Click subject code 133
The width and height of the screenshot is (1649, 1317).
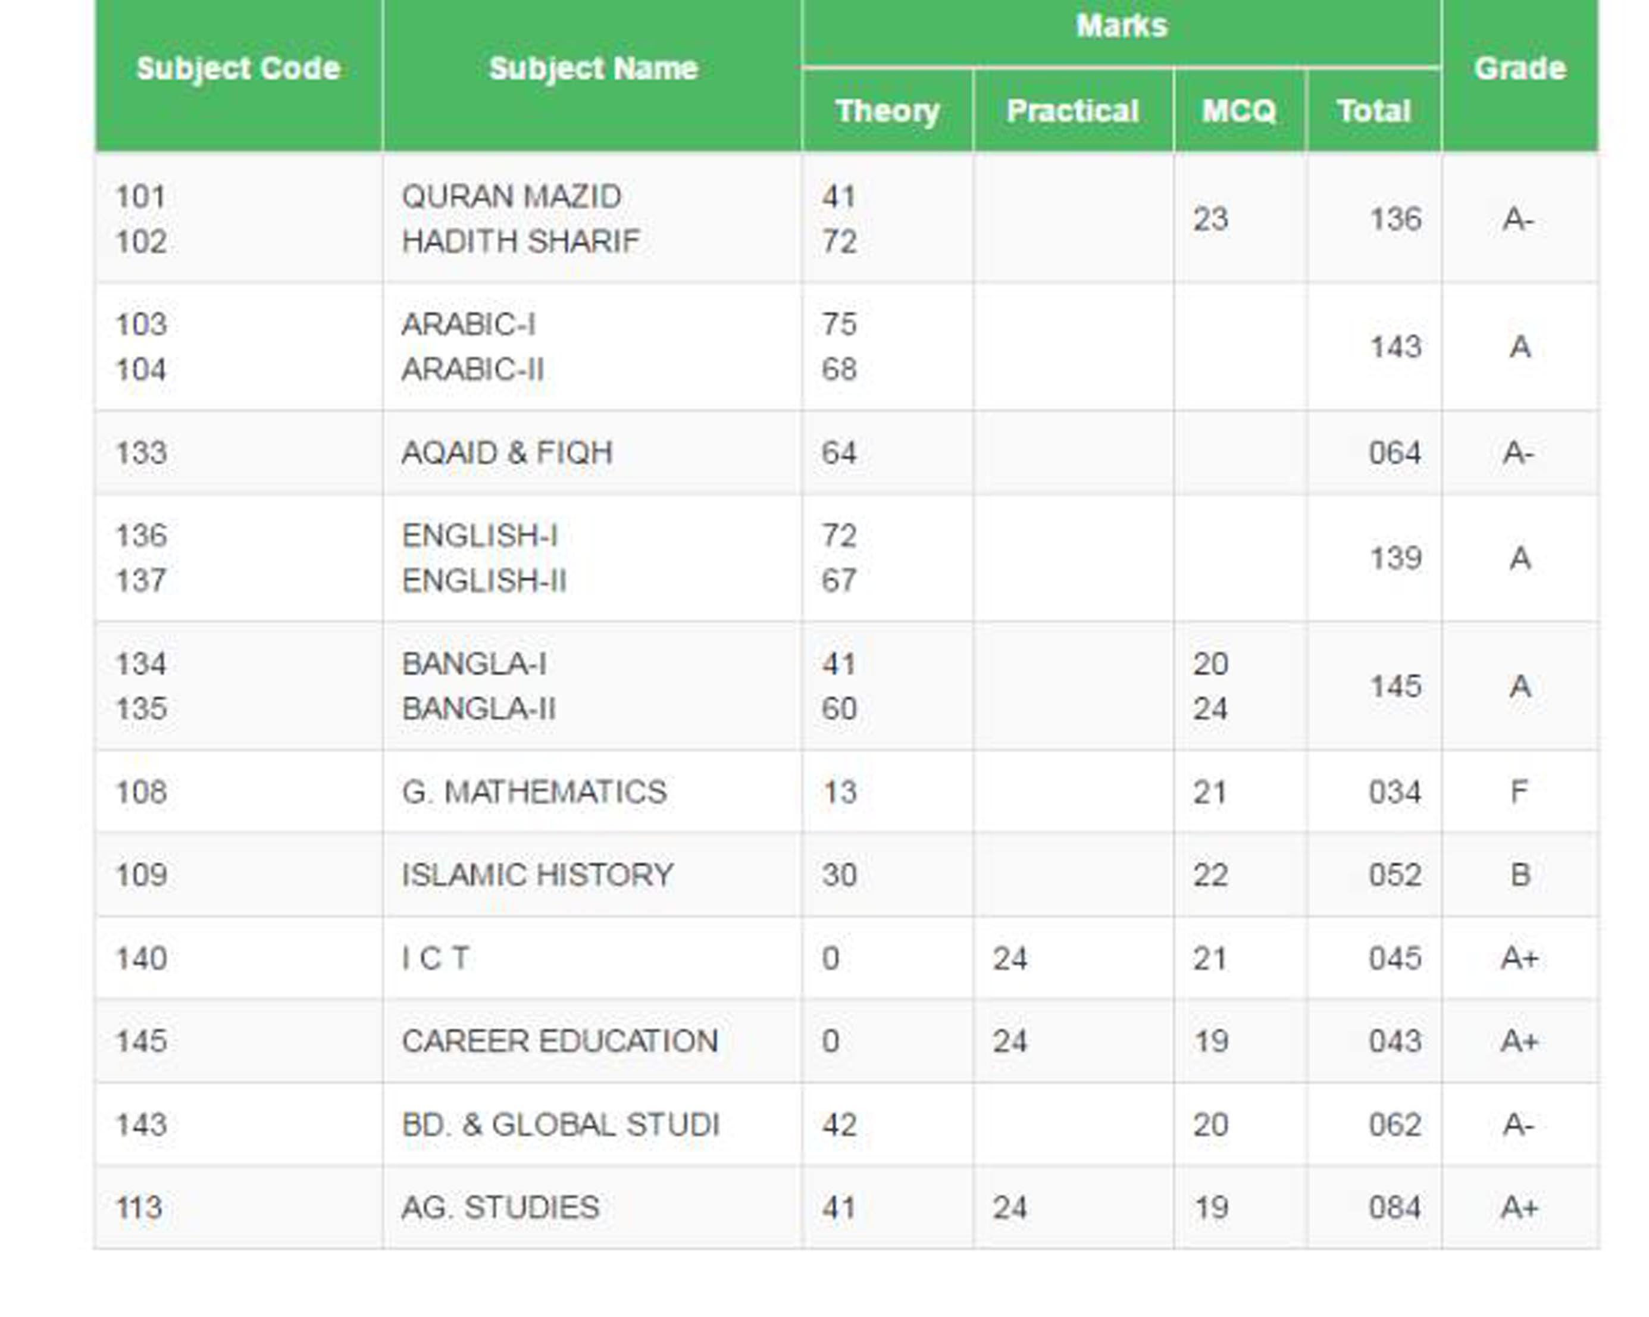(140, 453)
